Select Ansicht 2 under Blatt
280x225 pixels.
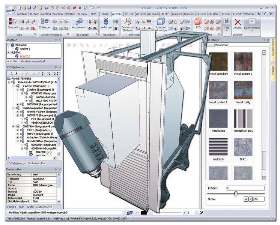click(25, 56)
